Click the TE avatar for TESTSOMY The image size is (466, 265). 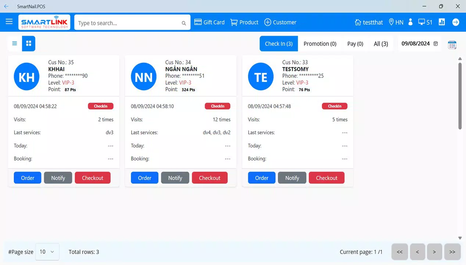pyautogui.click(x=261, y=77)
